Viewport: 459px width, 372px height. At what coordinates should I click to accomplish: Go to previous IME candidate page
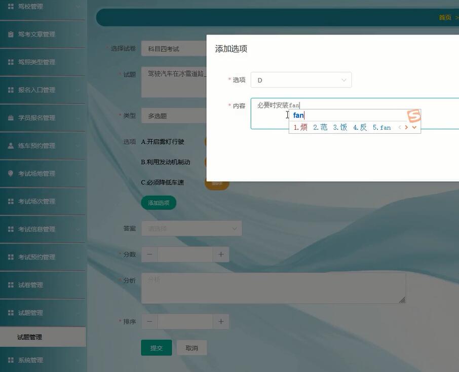[400, 127]
